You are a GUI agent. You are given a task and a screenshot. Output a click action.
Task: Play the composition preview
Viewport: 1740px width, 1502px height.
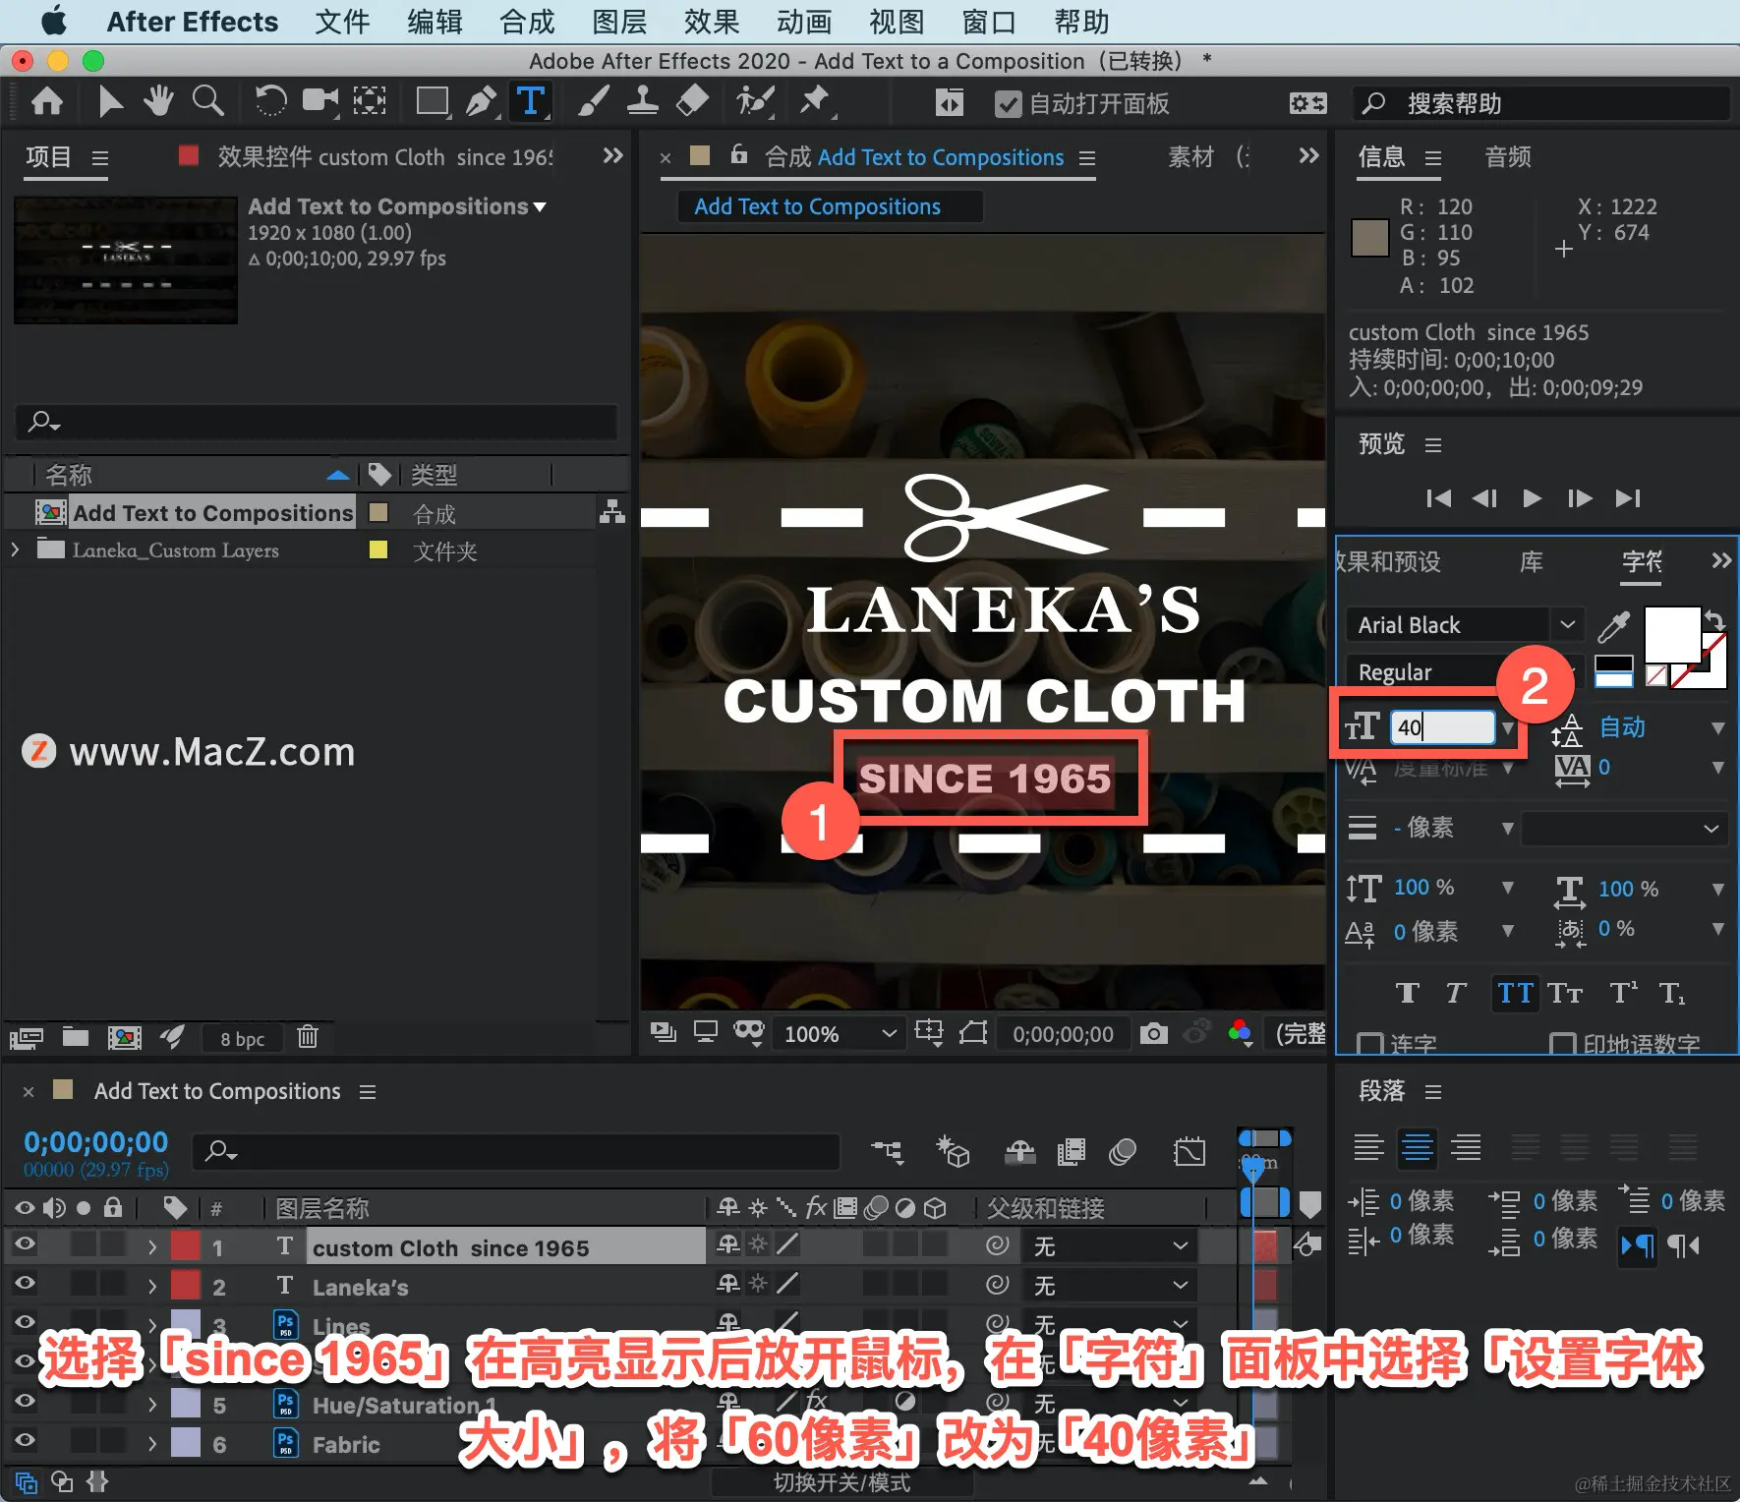click(x=1532, y=498)
